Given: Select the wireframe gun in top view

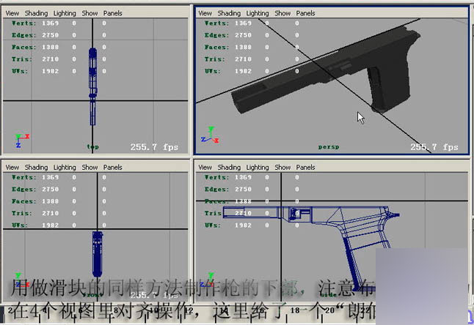Looking at the screenshot, I should pyautogui.click(x=92, y=86).
